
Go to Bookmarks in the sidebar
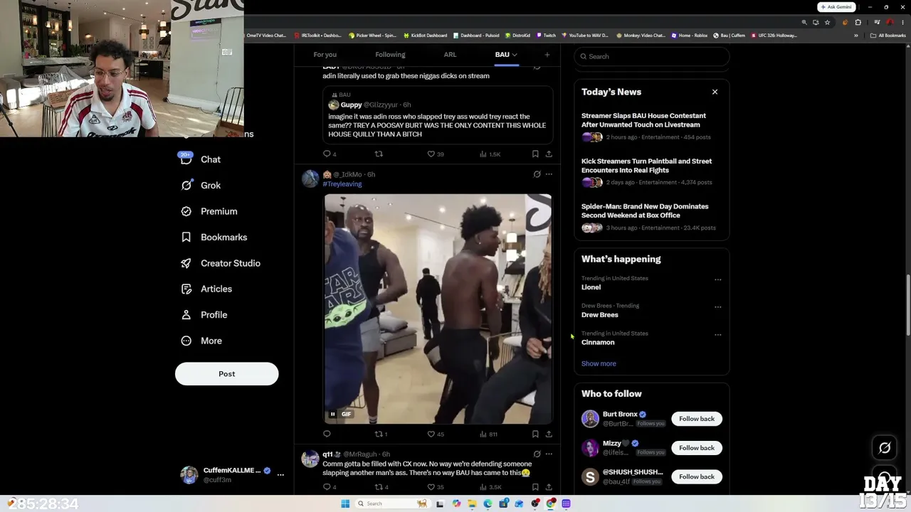pyautogui.click(x=214, y=237)
